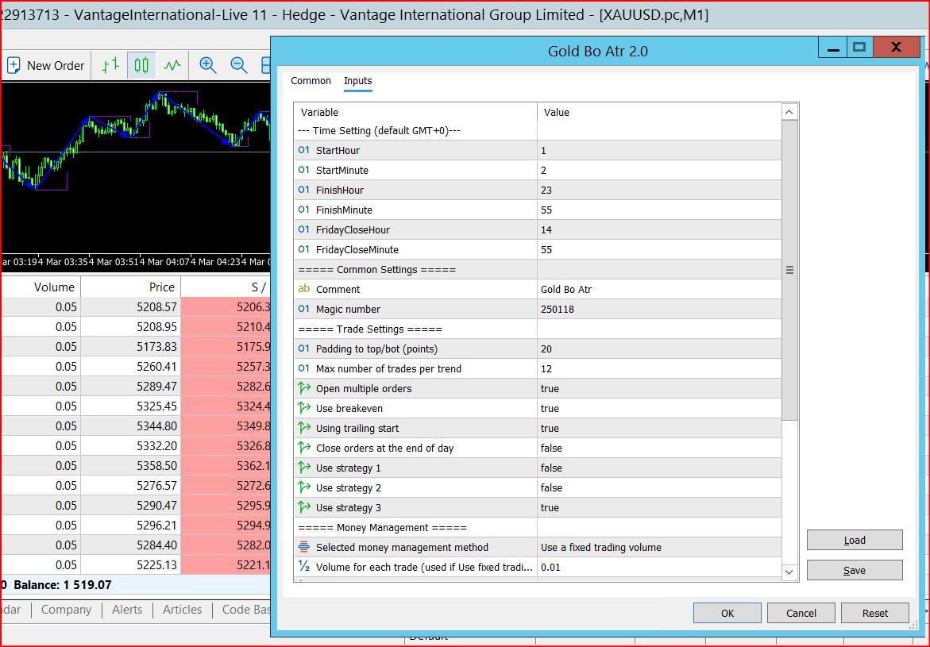Click the Padding to top/bot integer icon
Viewport: 930px width, 647px height.
click(303, 349)
